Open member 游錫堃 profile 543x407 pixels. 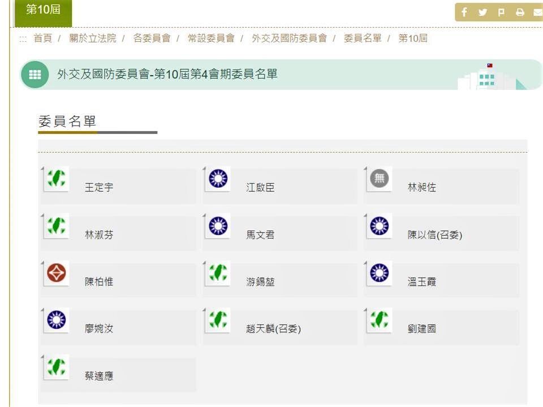pos(260,282)
